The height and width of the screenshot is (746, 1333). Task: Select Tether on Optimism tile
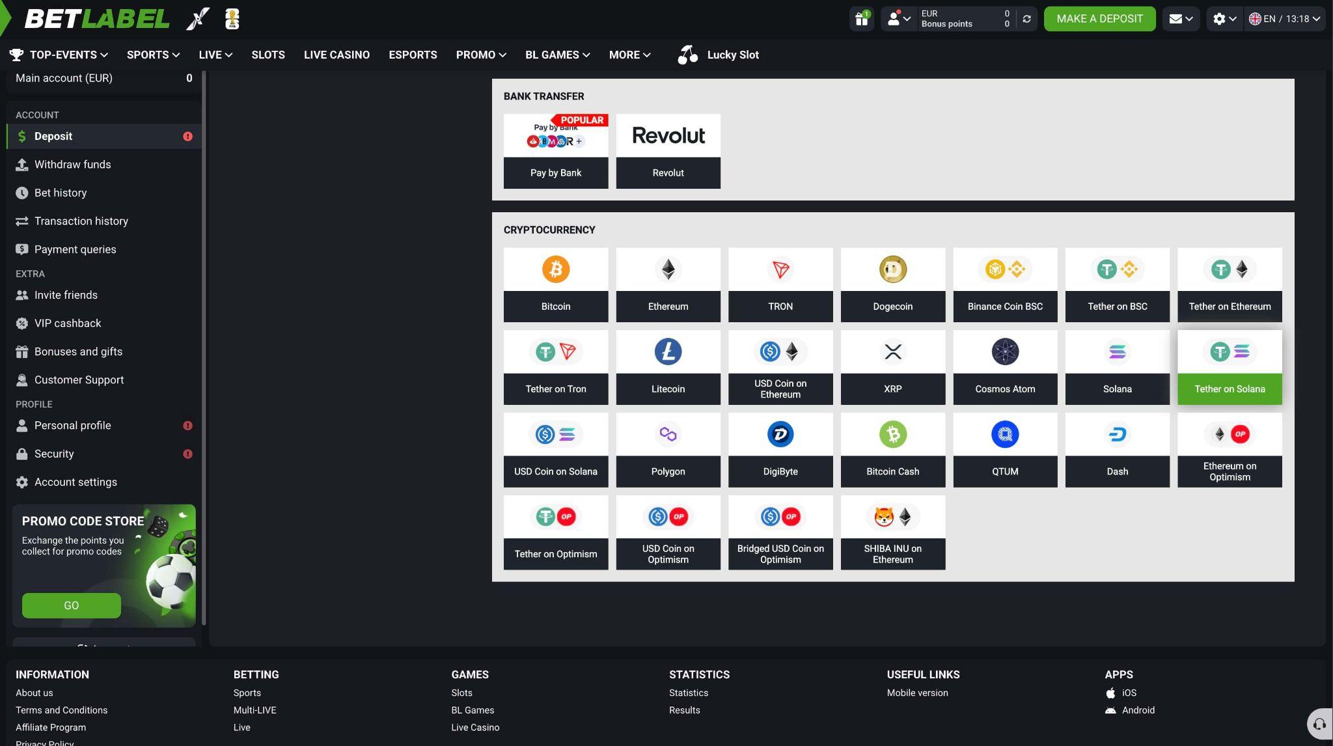[x=555, y=532]
